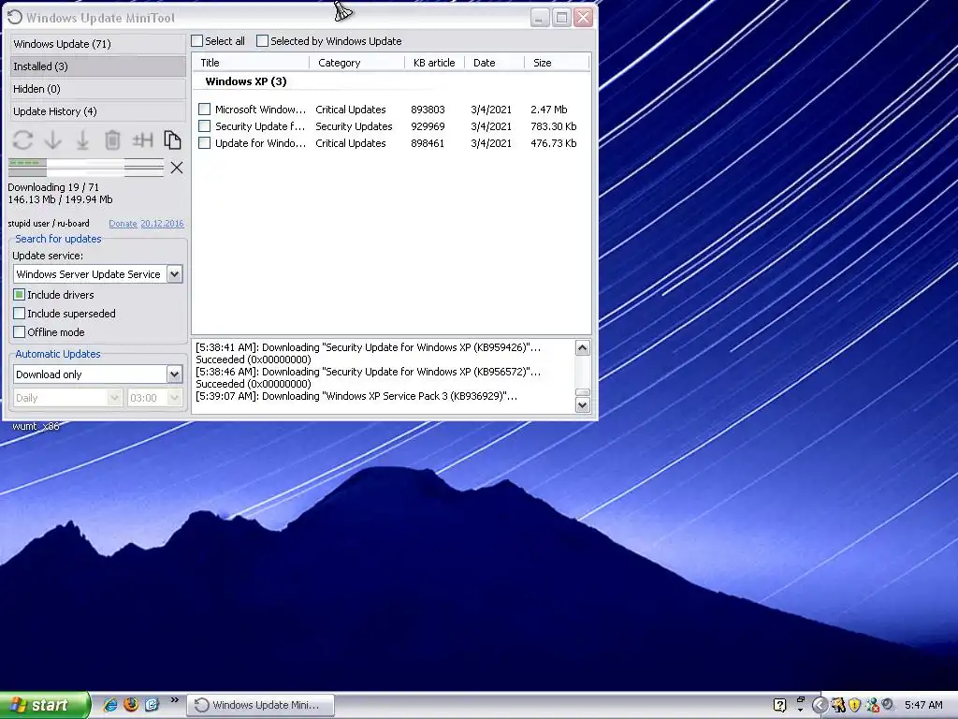
Task: Open the Daily schedule dropdown
Action: coord(114,397)
